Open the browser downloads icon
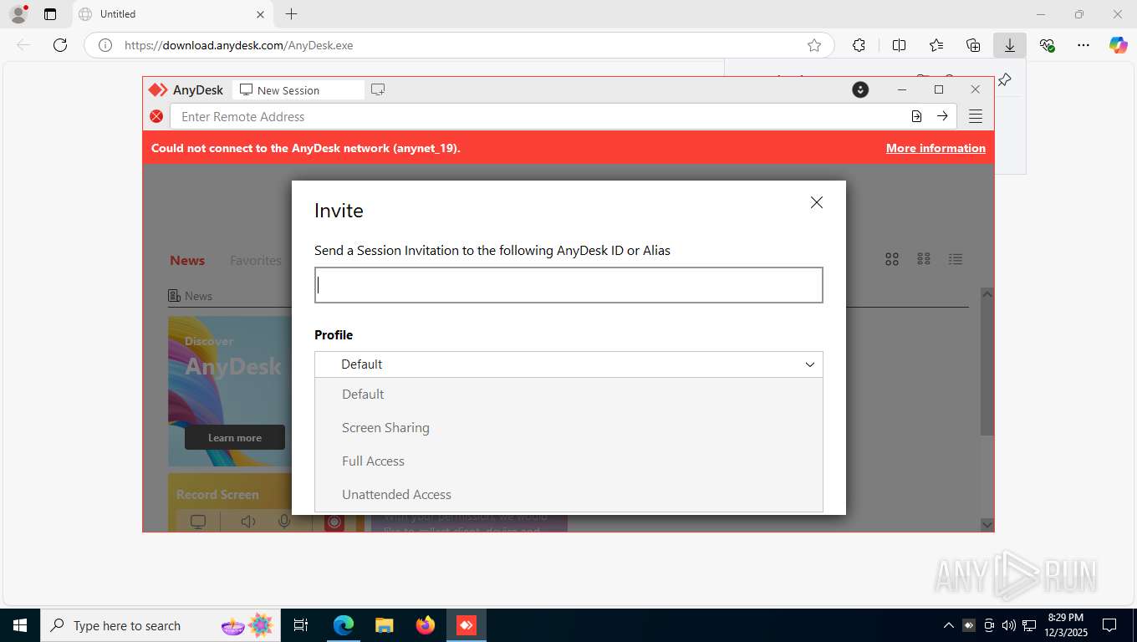Image resolution: width=1137 pixels, height=642 pixels. [1010, 45]
